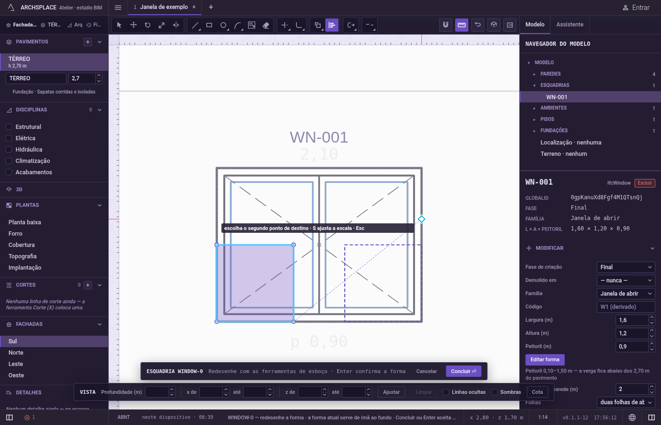Activate the Scale tool
The height and width of the screenshot is (425, 661).
pyautogui.click(x=162, y=25)
